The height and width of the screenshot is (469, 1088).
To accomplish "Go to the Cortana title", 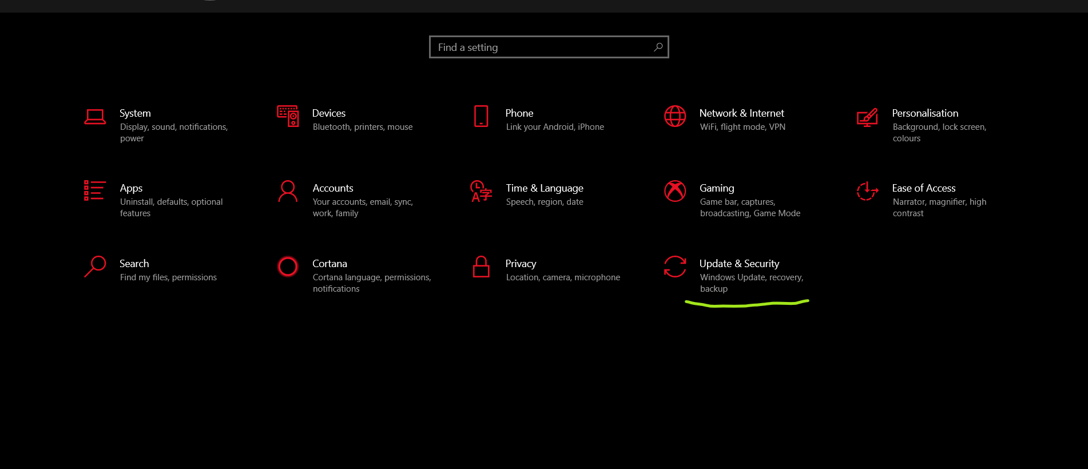I will (x=329, y=264).
